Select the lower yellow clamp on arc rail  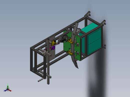pyautogui.click(x=70, y=53)
